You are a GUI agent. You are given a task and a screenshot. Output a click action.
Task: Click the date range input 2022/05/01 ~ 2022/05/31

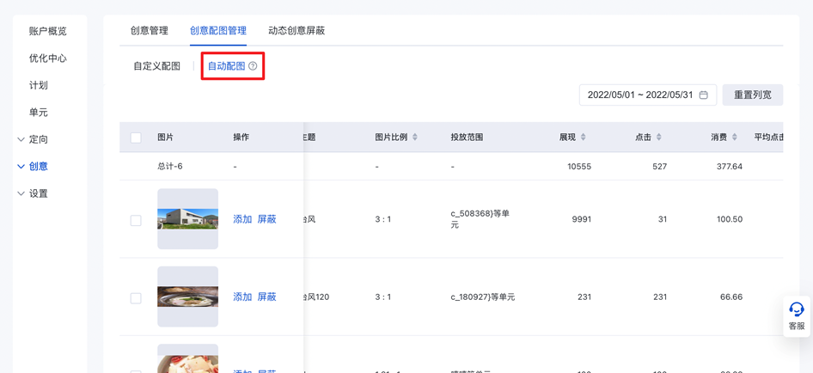(x=639, y=95)
